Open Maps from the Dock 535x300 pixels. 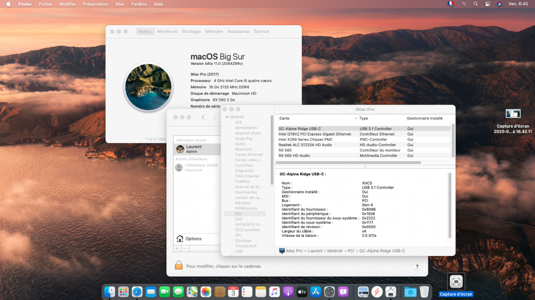point(192,292)
